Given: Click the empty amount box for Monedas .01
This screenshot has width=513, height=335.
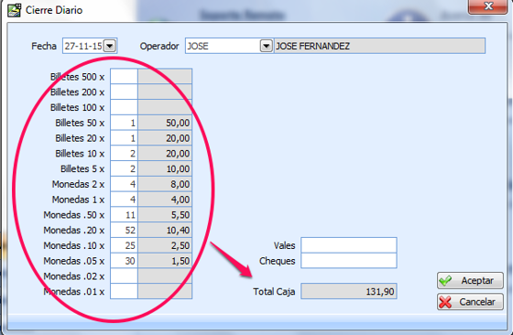Looking at the screenshot, I should pos(165,291).
